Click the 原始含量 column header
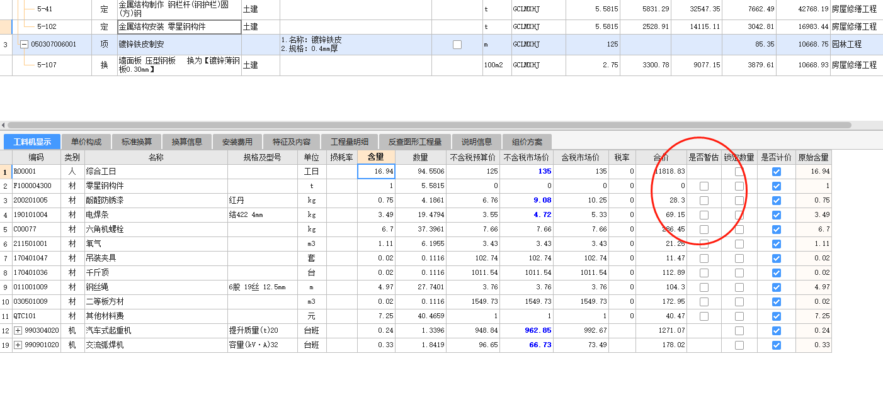Screen dimensions: 883x400 (814, 157)
